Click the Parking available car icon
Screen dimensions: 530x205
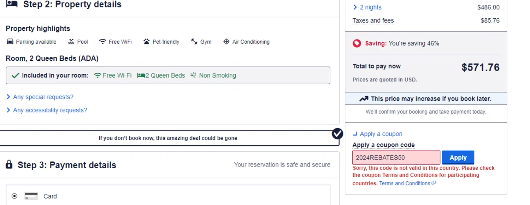click(x=10, y=42)
